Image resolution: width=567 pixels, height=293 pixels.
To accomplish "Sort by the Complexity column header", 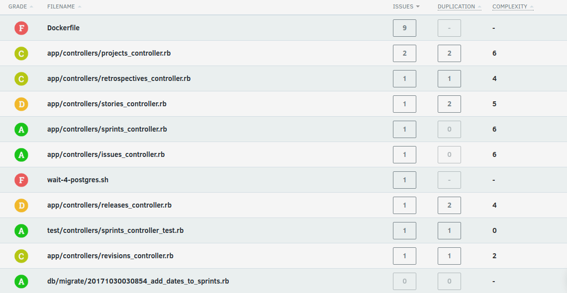I will point(510,6).
